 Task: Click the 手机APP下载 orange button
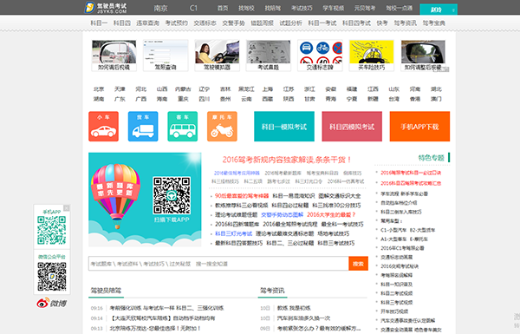[x=419, y=127]
